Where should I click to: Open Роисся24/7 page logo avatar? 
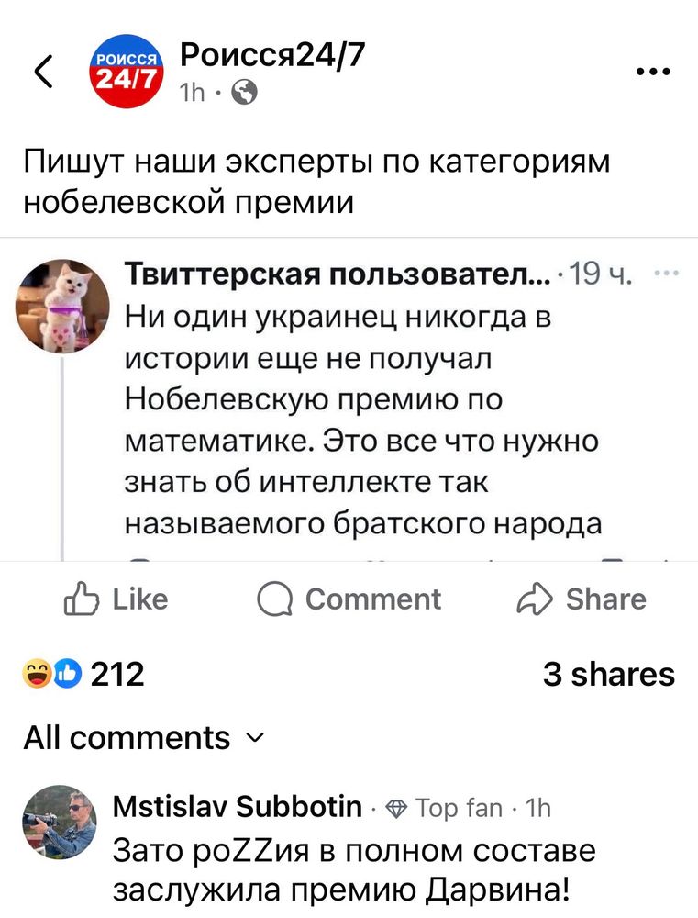tap(127, 71)
